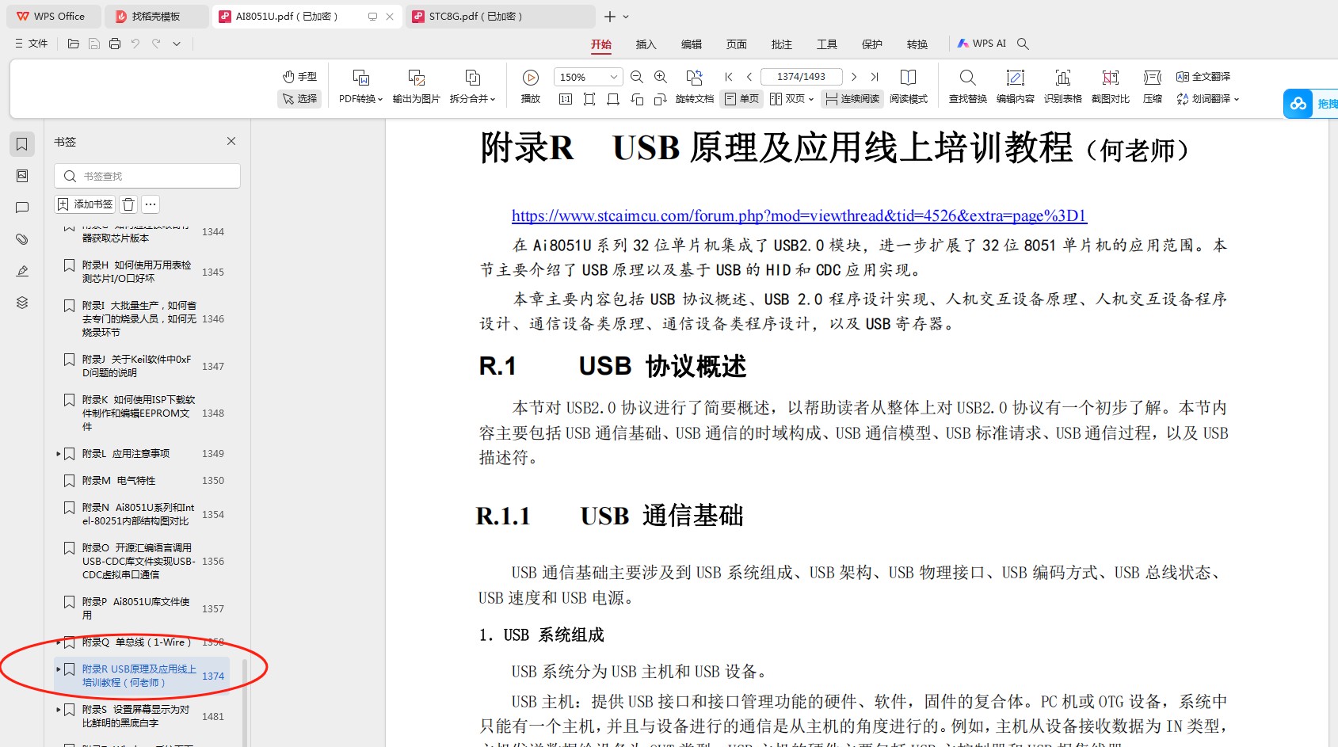Click page number field 1374/1493

pyautogui.click(x=801, y=77)
